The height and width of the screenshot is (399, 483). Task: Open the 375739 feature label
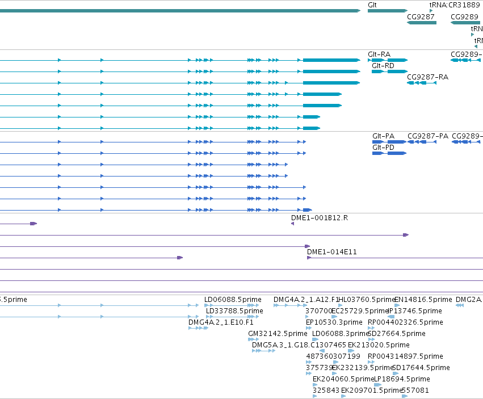click(320, 368)
